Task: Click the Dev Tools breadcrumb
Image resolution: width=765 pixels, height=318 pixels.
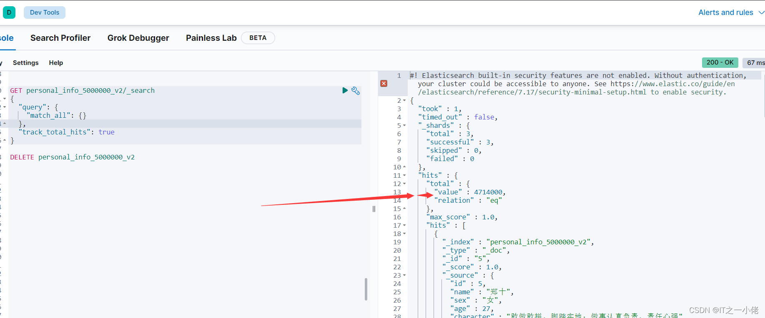Action: pyautogui.click(x=45, y=12)
